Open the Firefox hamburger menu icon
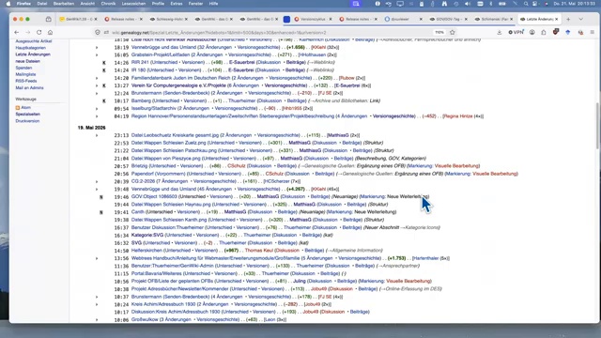Screen dimensions: 601x338 [x=593, y=33]
